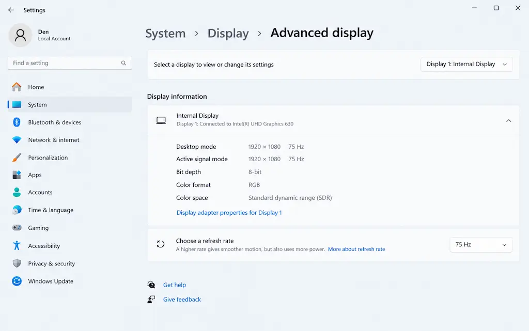This screenshot has width=529, height=331.
Task: Open the Home settings page
Action: point(70,87)
